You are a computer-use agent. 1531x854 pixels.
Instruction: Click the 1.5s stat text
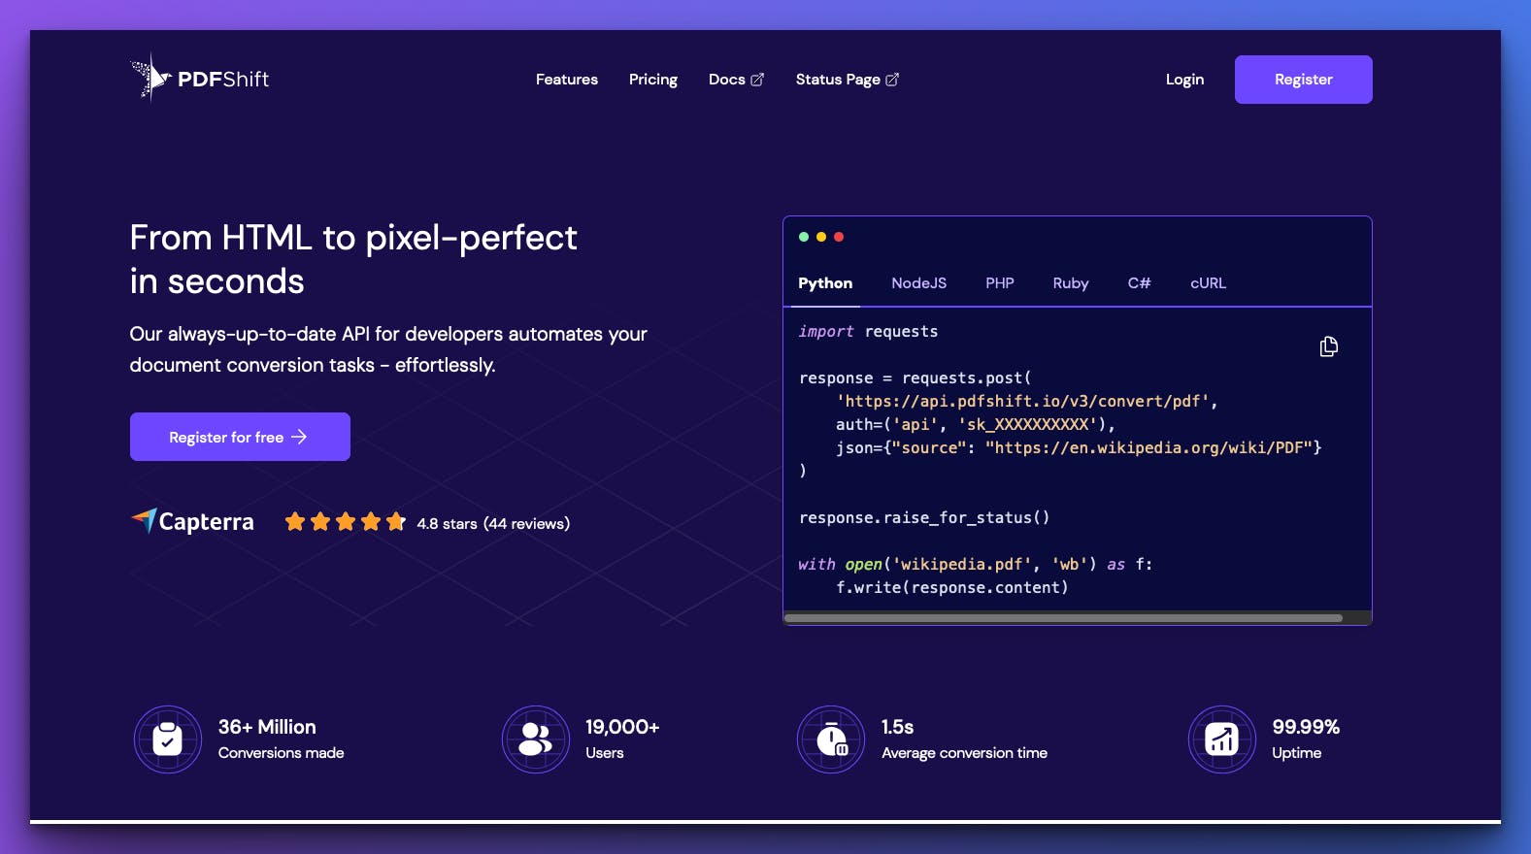[x=898, y=727]
